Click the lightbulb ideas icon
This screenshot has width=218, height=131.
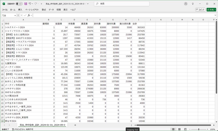193,4
